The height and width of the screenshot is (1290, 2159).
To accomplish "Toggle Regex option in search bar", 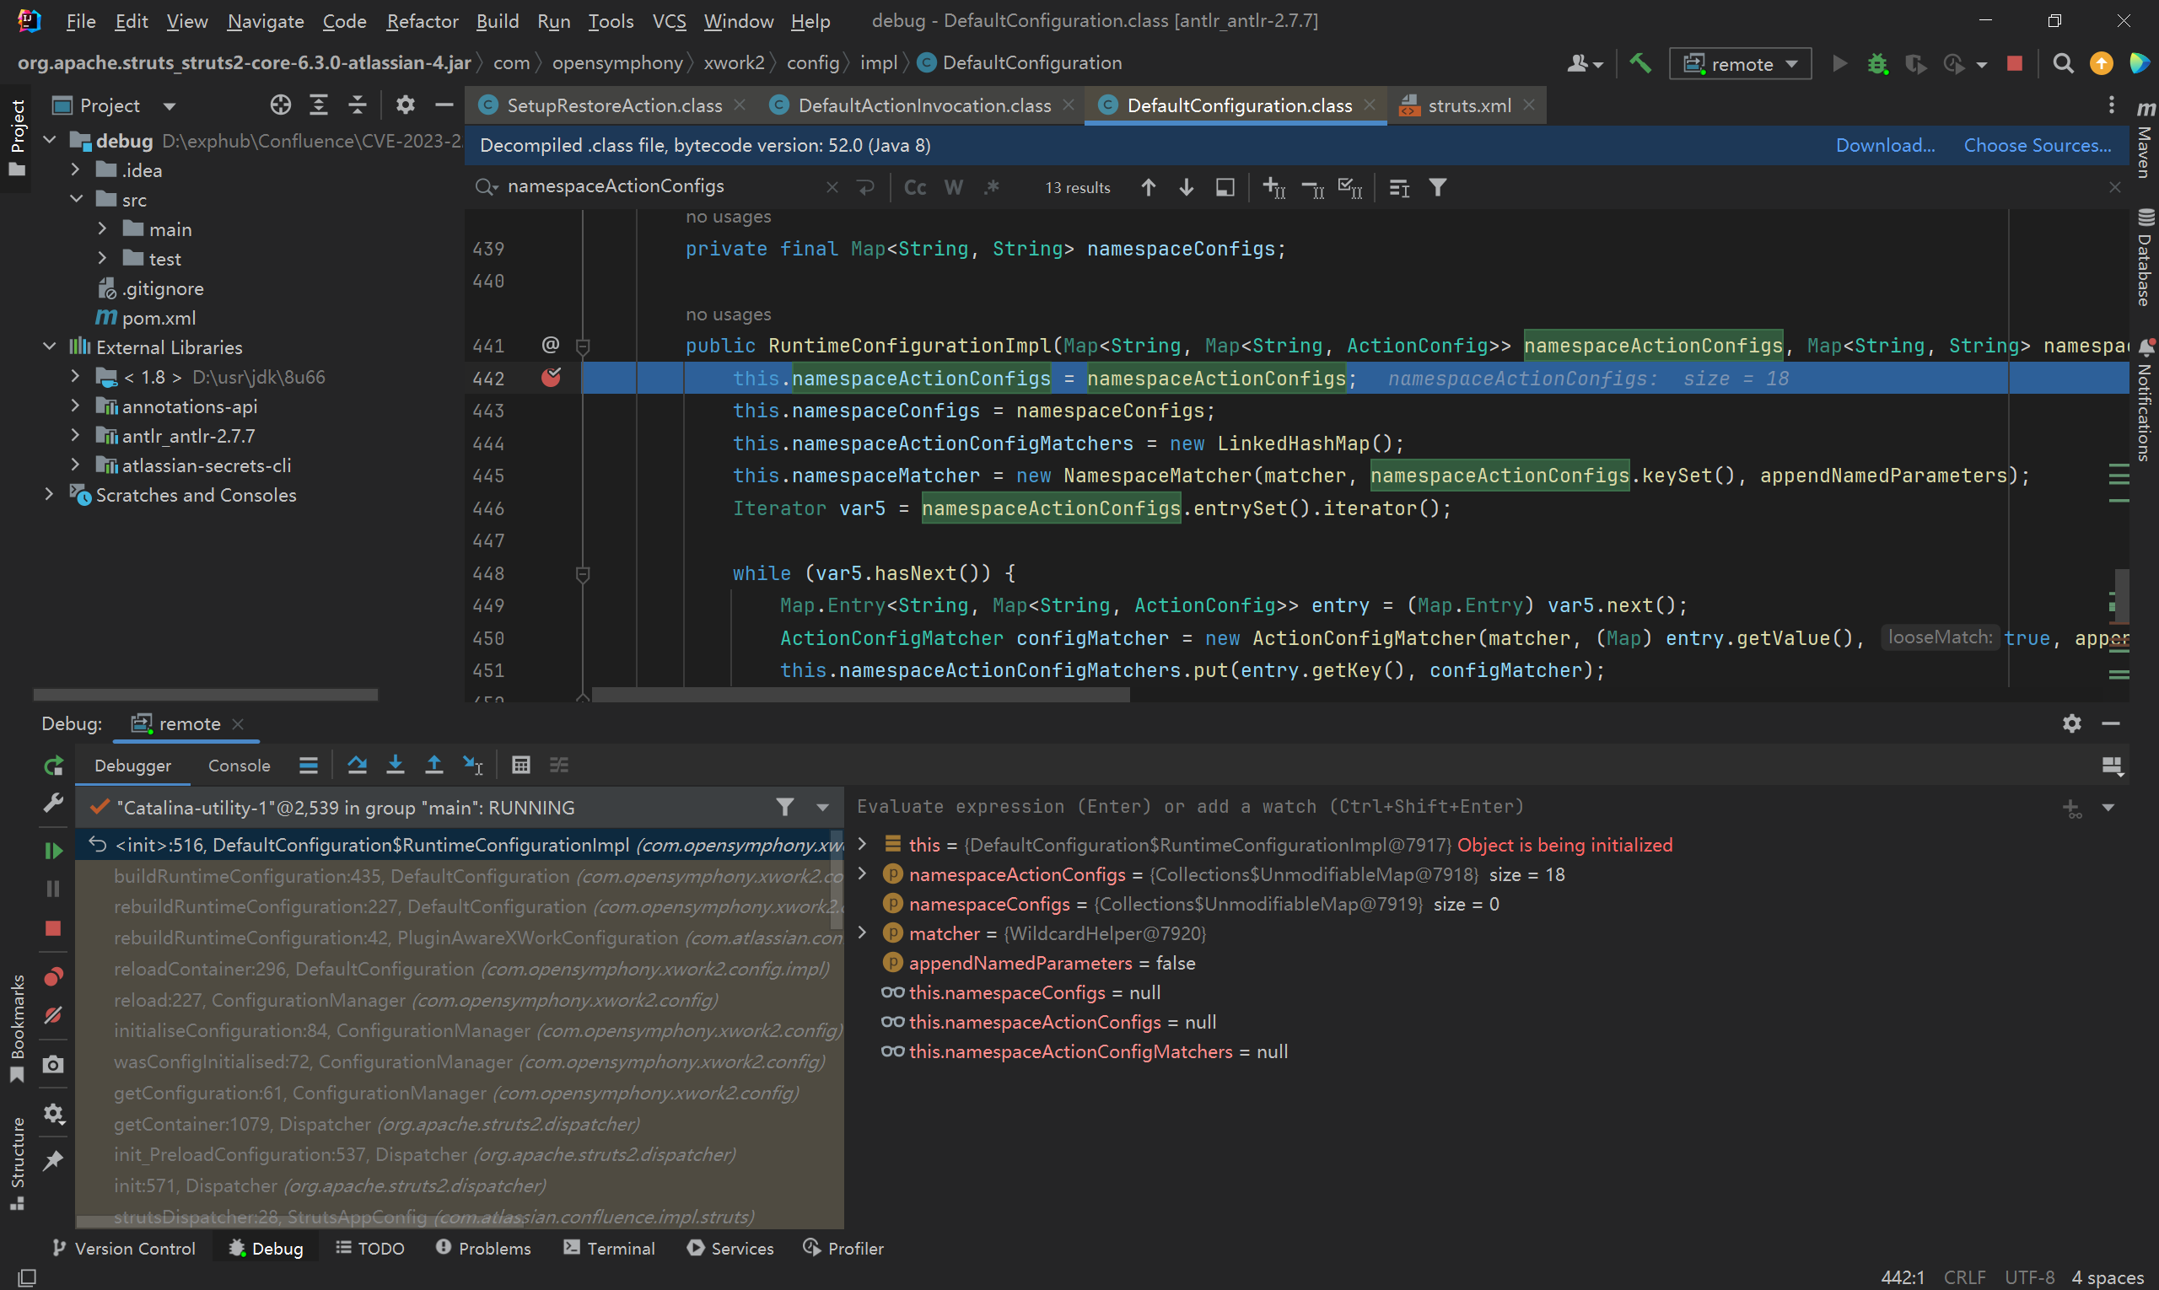I will point(992,187).
